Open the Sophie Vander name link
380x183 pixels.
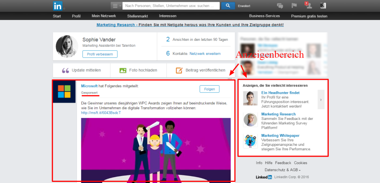pos(99,39)
